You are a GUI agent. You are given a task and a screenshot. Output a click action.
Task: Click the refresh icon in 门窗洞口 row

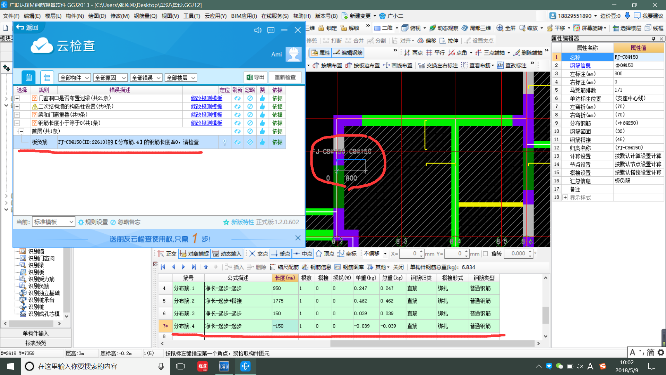point(237,98)
